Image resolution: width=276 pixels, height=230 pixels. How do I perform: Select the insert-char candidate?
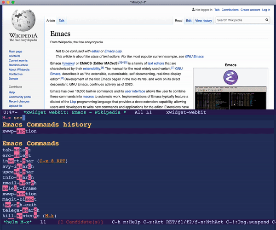18,161
